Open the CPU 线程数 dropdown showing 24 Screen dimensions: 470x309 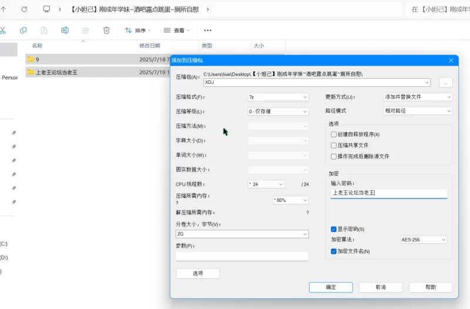266,184
